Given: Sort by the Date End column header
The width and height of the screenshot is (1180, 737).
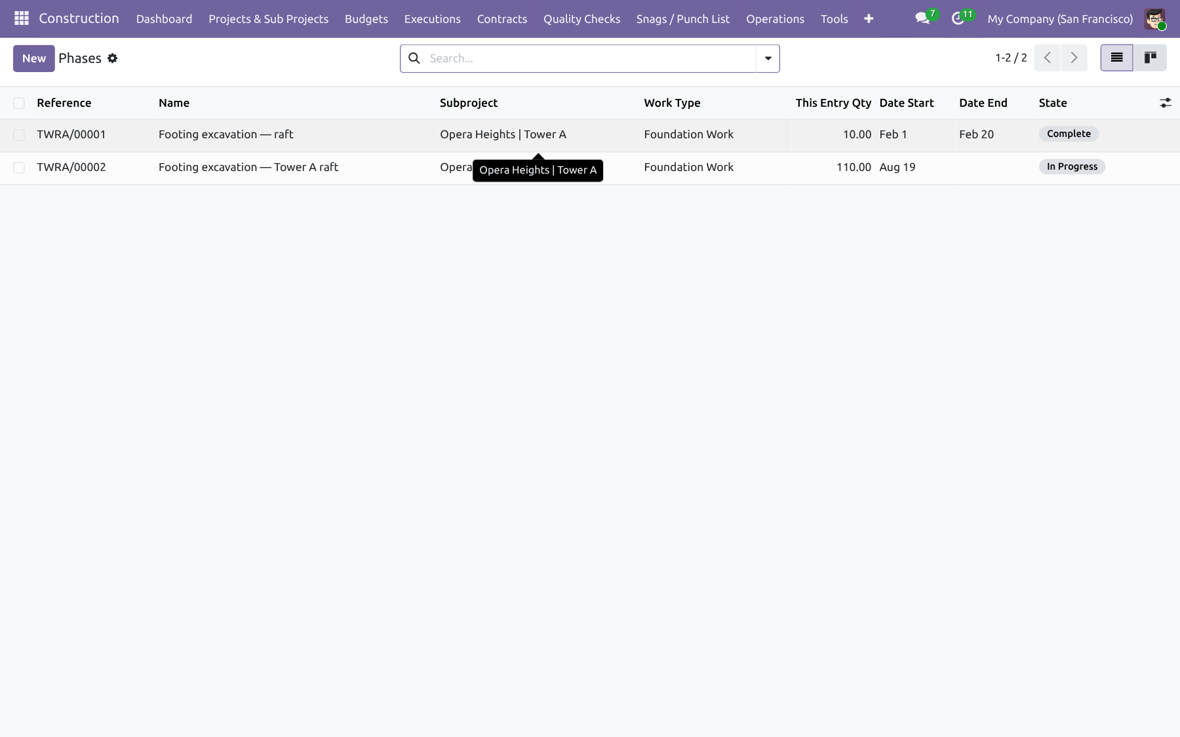Looking at the screenshot, I should (983, 103).
